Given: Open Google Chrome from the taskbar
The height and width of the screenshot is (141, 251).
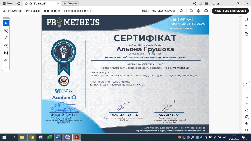Looking at the screenshot, I should [x=32, y=137].
